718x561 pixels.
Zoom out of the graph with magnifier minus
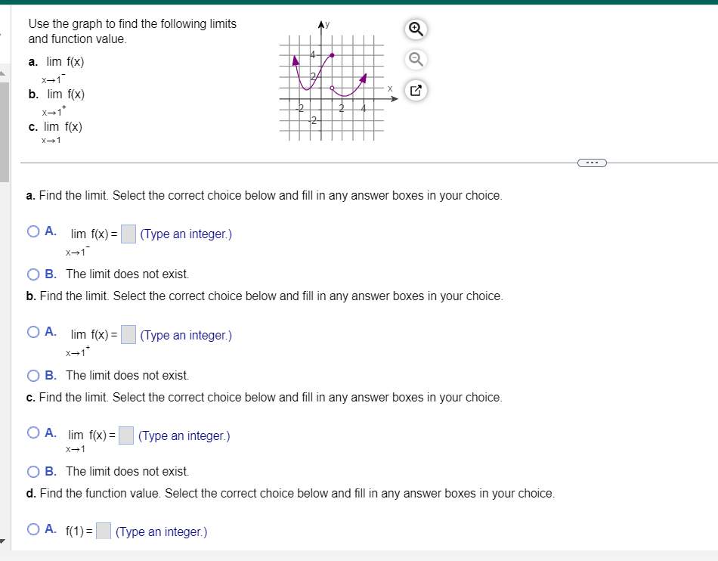(x=416, y=60)
